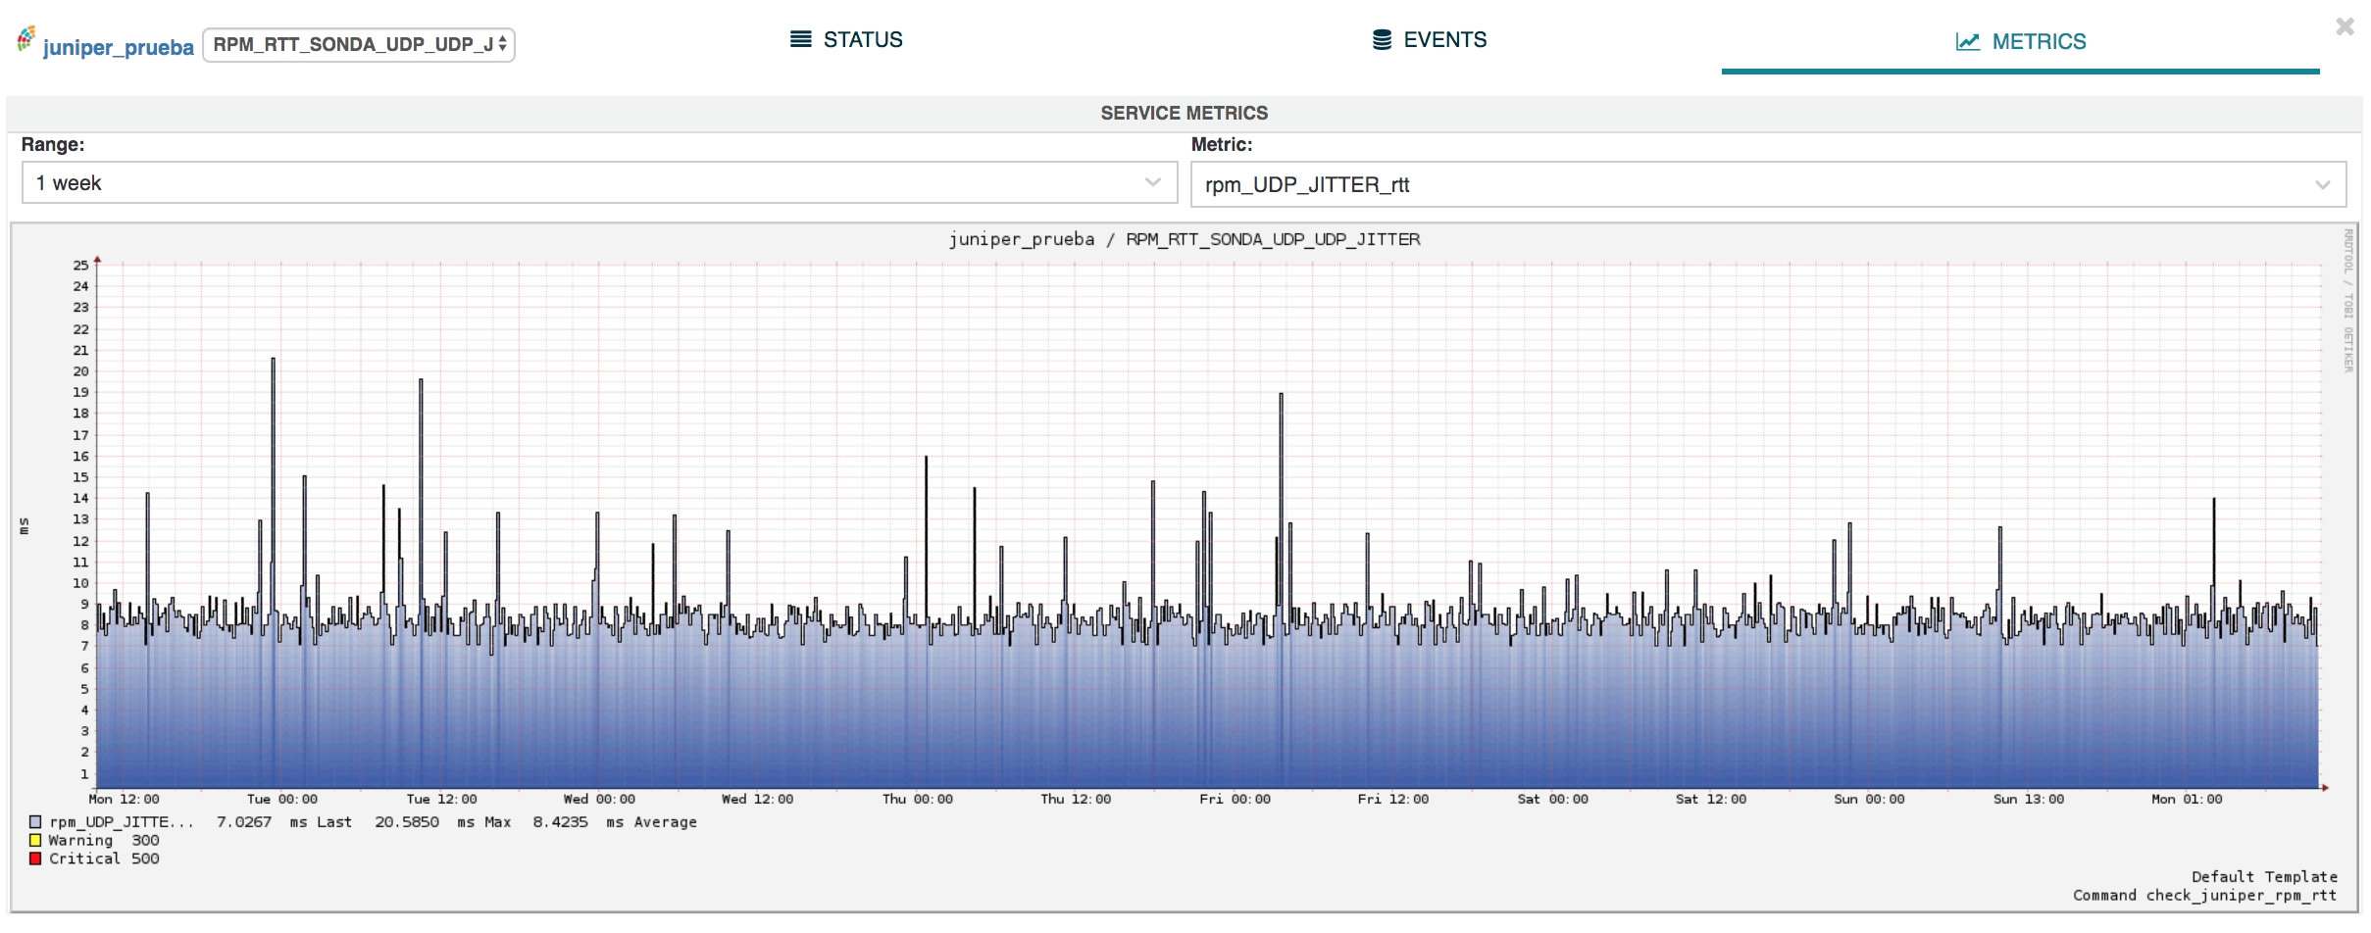Click the Metric: field label

(1222, 144)
